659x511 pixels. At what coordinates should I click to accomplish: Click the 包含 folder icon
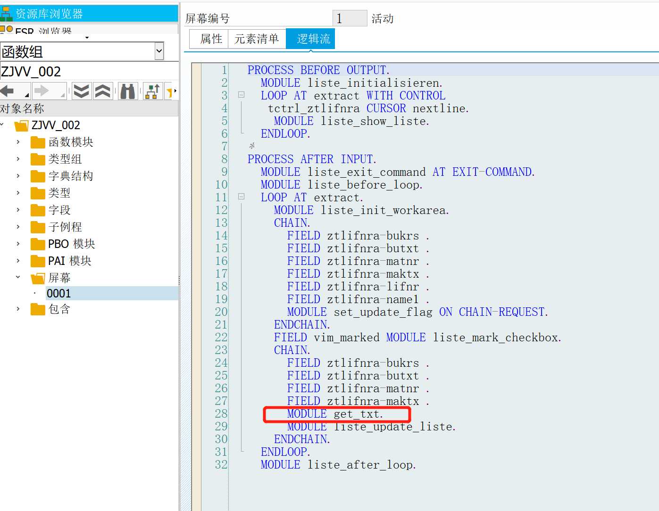point(38,309)
